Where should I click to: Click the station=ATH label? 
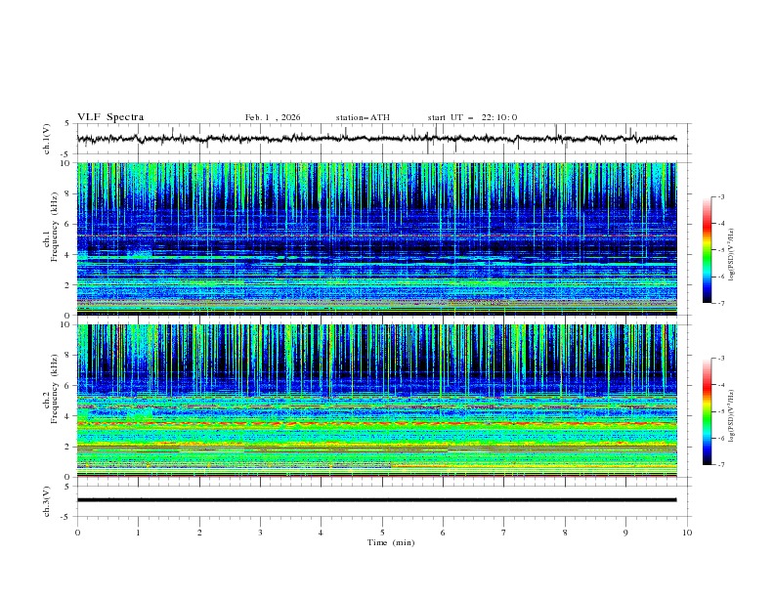pyautogui.click(x=363, y=117)
